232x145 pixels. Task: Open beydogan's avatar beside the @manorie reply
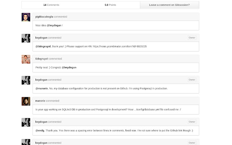tap(26, 80)
